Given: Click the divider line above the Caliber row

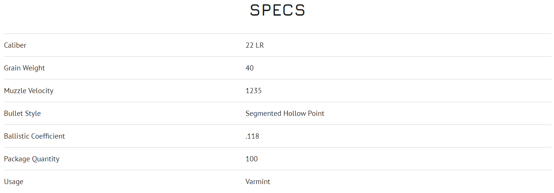Looking at the screenshot, I should (x=277, y=34).
